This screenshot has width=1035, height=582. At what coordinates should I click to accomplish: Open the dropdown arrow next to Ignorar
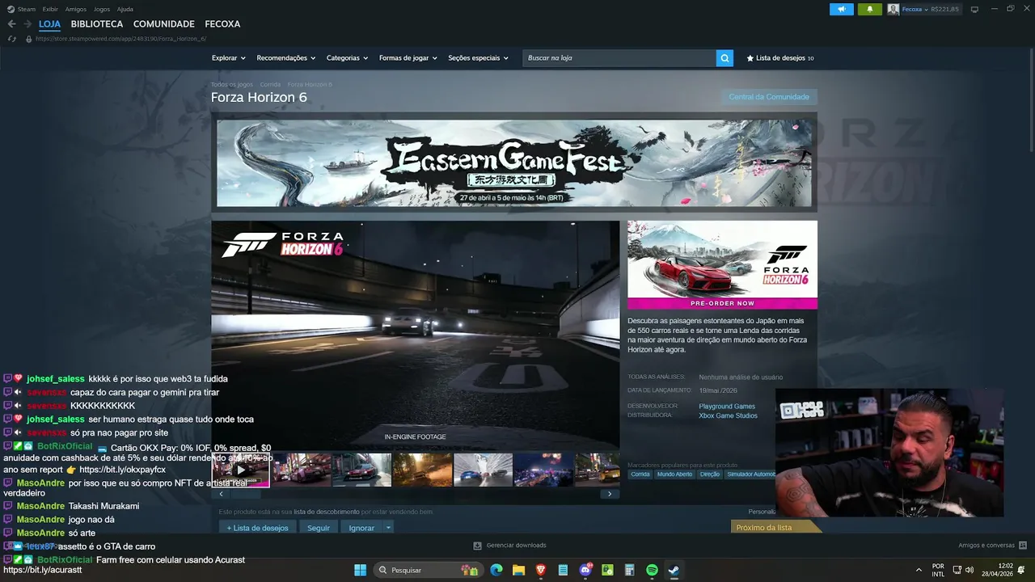tap(388, 528)
